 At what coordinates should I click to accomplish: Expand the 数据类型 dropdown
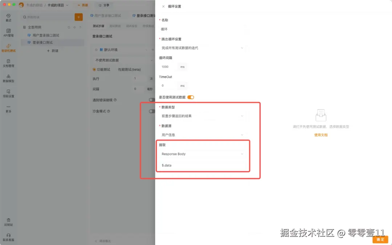[202, 116]
